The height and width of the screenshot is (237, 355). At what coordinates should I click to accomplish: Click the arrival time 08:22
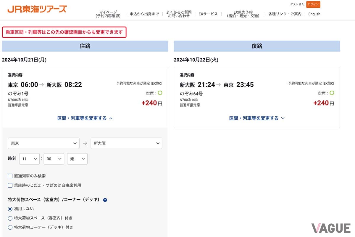73,85
